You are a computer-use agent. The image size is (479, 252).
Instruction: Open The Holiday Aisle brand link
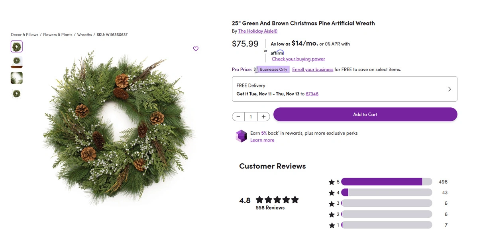point(257,31)
